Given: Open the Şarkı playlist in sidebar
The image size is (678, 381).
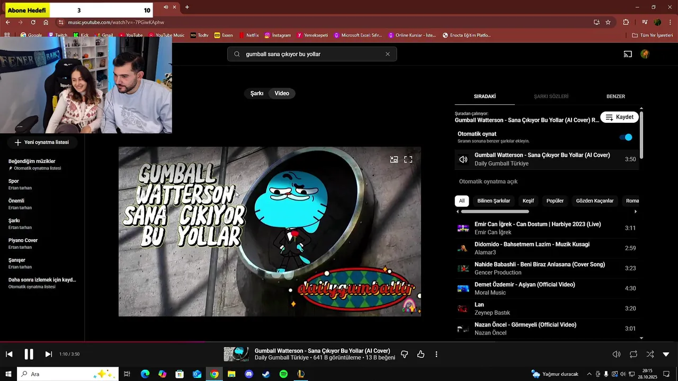Looking at the screenshot, I should pos(42,223).
